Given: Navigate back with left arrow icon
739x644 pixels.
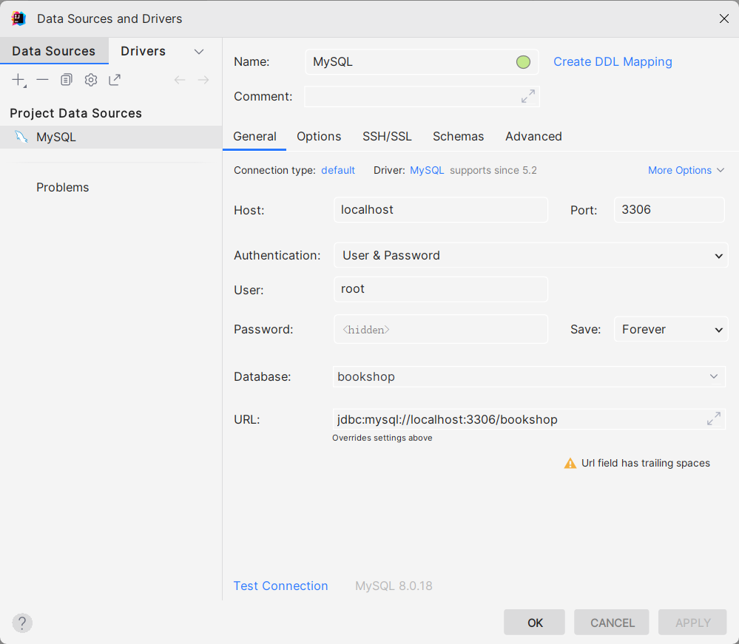Looking at the screenshot, I should coord(180,80).
